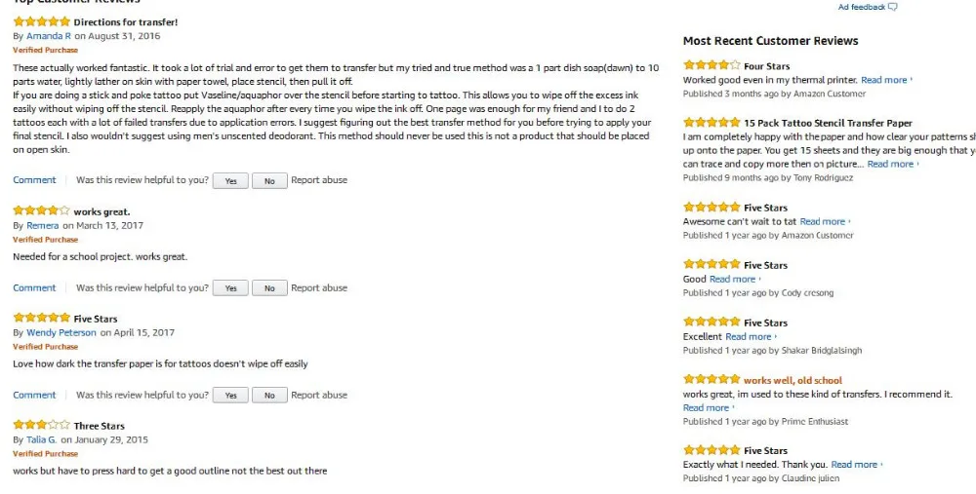Comment on Wendy Peterson's review
Image resolution: width=976 pixels, height=494 pixels.
34,395
